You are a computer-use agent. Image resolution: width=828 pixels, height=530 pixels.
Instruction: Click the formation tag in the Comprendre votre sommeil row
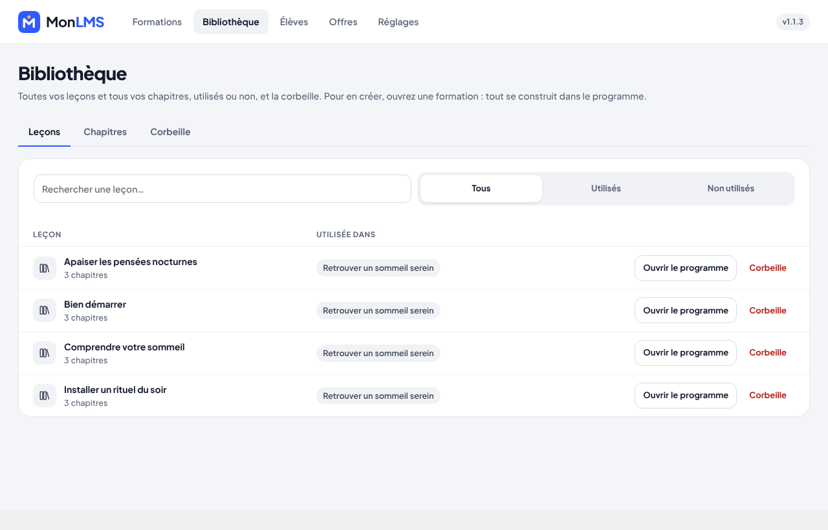point(378,353)
